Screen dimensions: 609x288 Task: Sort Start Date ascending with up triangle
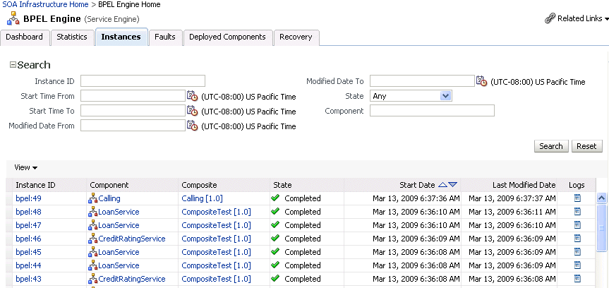coord(442,185)
